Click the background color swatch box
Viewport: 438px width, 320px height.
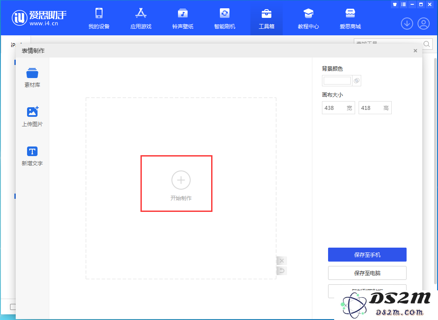pyautogui.click(x=337, y=81)
